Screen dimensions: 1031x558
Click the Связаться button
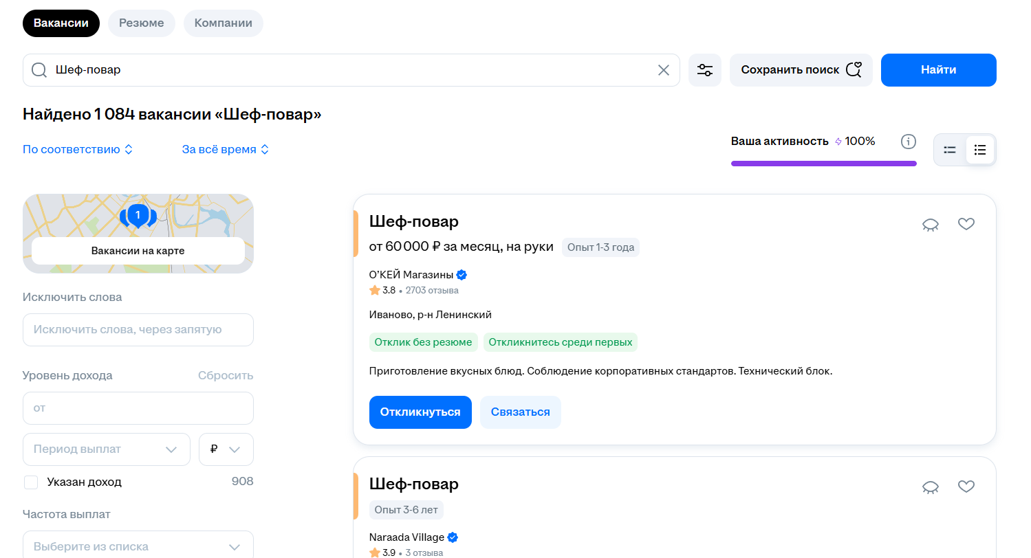pyautogui.click(x=521, y=412)
